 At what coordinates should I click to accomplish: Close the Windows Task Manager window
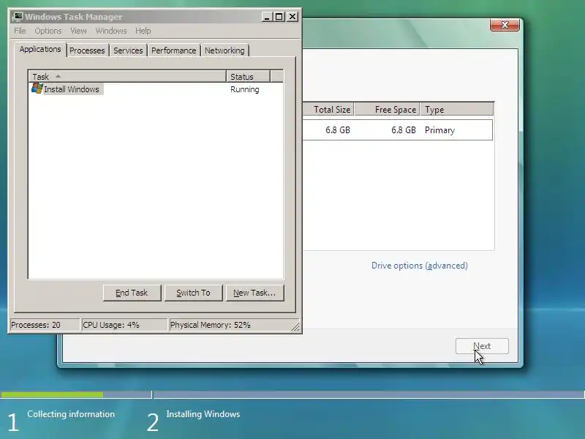[x=292, y=16]
